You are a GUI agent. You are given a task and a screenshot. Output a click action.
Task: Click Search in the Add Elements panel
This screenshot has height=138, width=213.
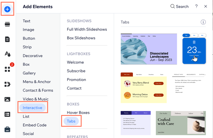tap(180, 6)
